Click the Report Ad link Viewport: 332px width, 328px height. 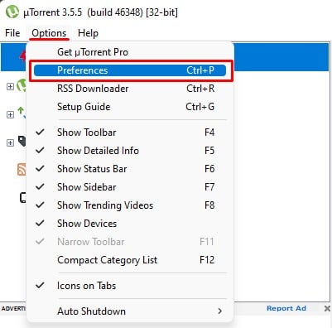286,308
